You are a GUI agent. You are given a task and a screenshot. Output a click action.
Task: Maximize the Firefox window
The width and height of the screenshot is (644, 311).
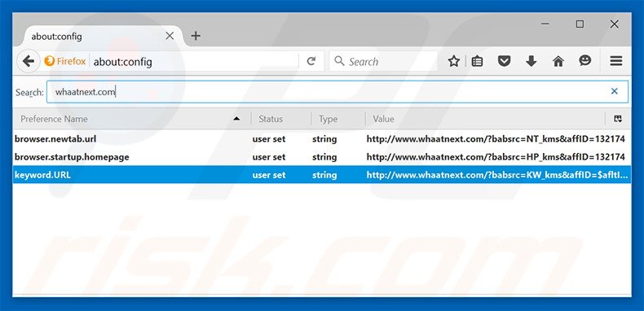580,24
